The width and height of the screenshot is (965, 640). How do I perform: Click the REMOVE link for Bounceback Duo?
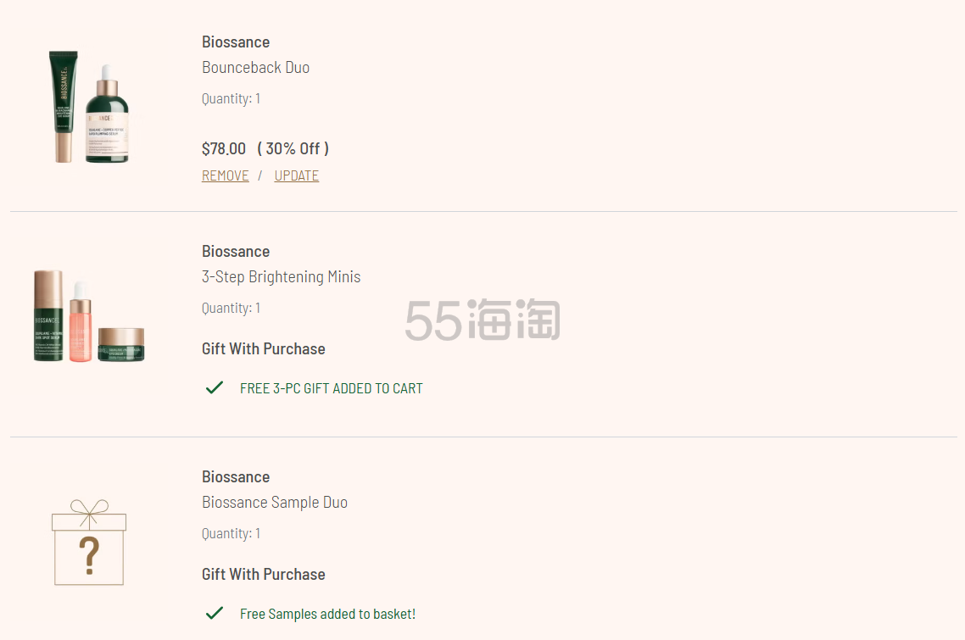(x=225, y=175)
